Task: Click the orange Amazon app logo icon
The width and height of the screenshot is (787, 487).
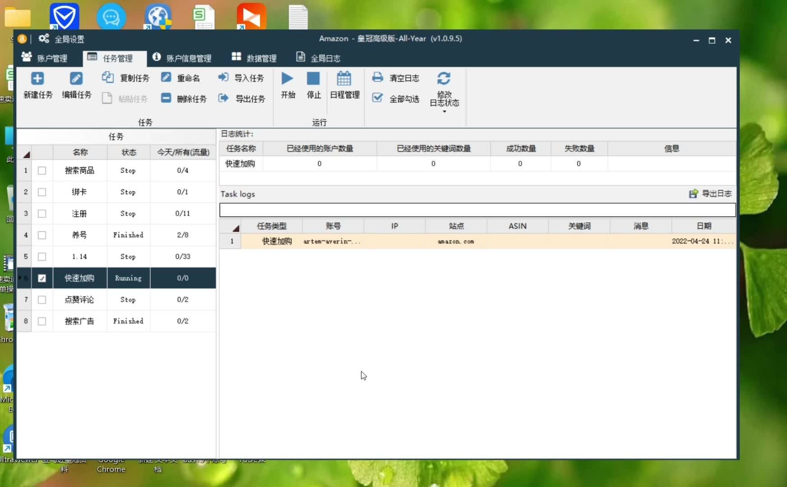Action: click(x=22, y=39)
